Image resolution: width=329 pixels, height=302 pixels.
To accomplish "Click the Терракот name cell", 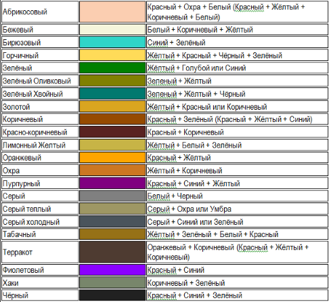I will coord(40,252).
